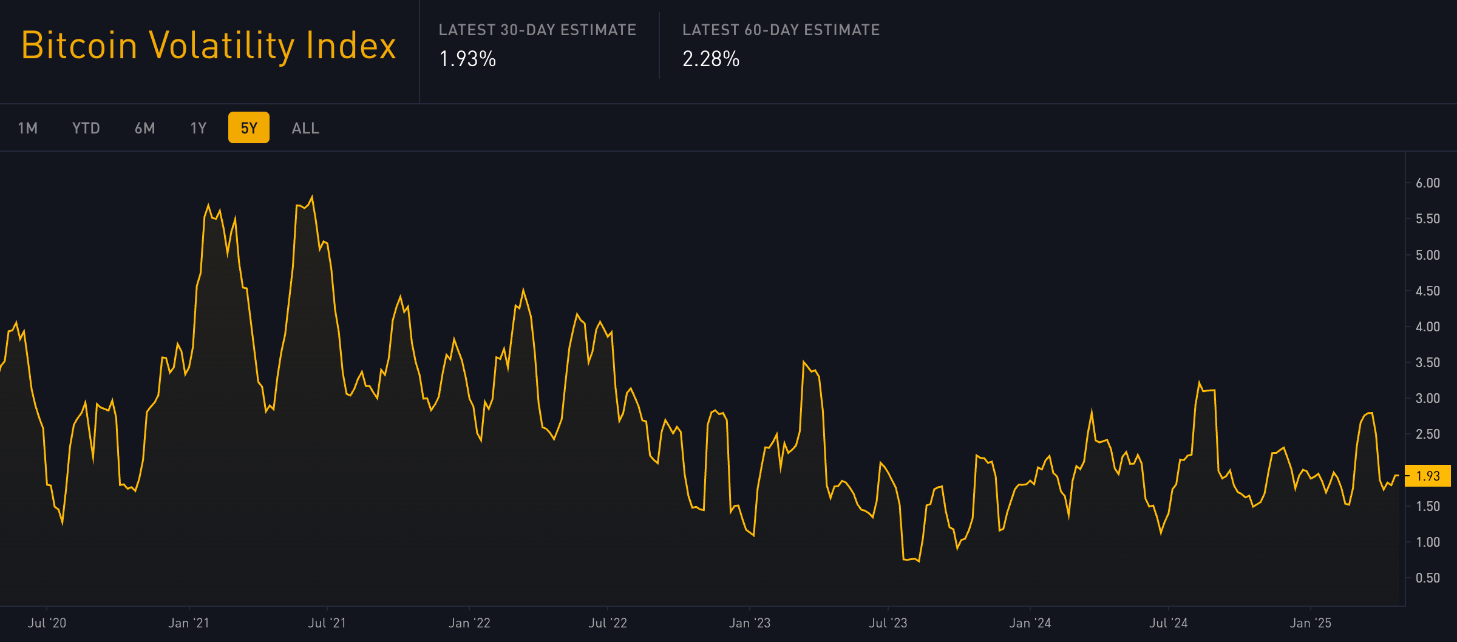Image resolution: width=1457 pixels, height=642 pixels.
Task: Click the 4.00 y-axis label
Action: [1428, 326]
